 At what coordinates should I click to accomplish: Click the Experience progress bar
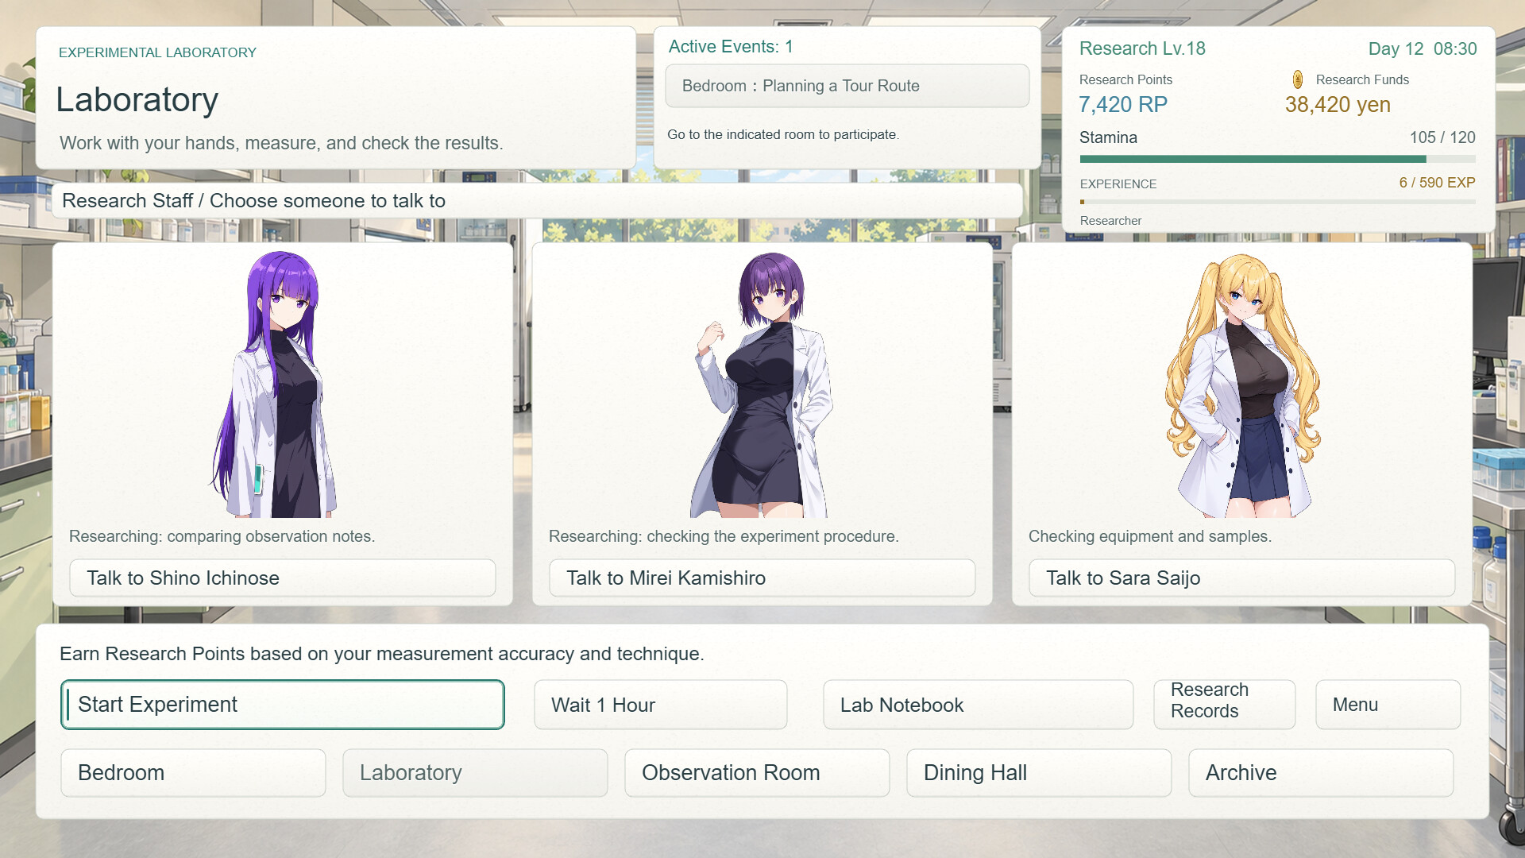tap(1277, 202)
